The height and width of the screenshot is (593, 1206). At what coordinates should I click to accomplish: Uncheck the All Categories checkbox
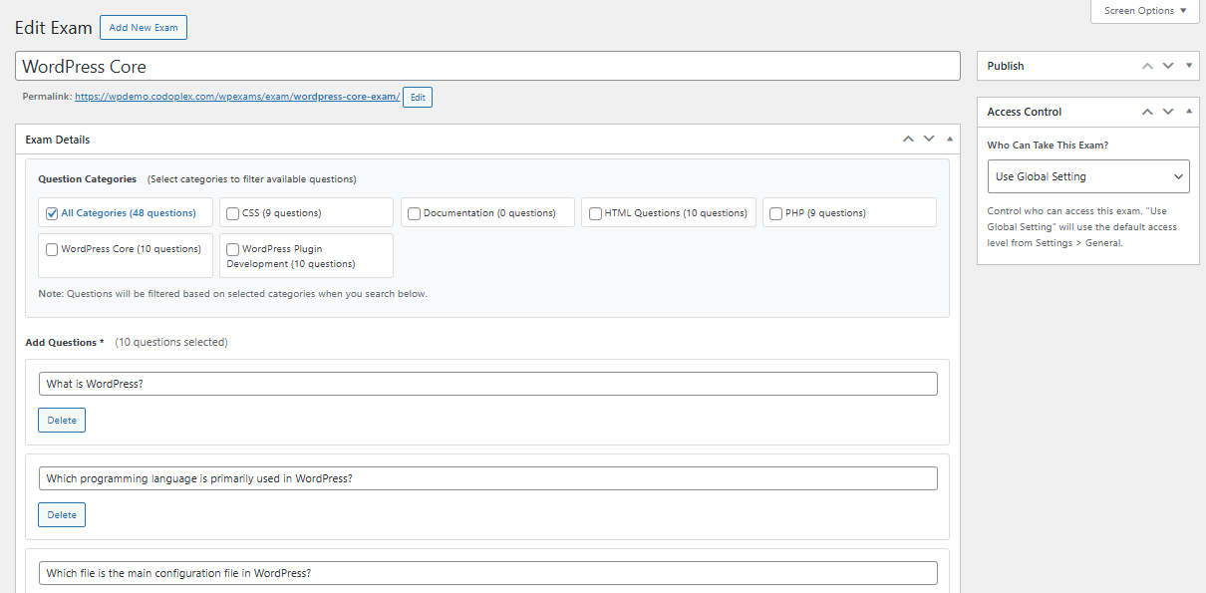[x=52, y=213]
